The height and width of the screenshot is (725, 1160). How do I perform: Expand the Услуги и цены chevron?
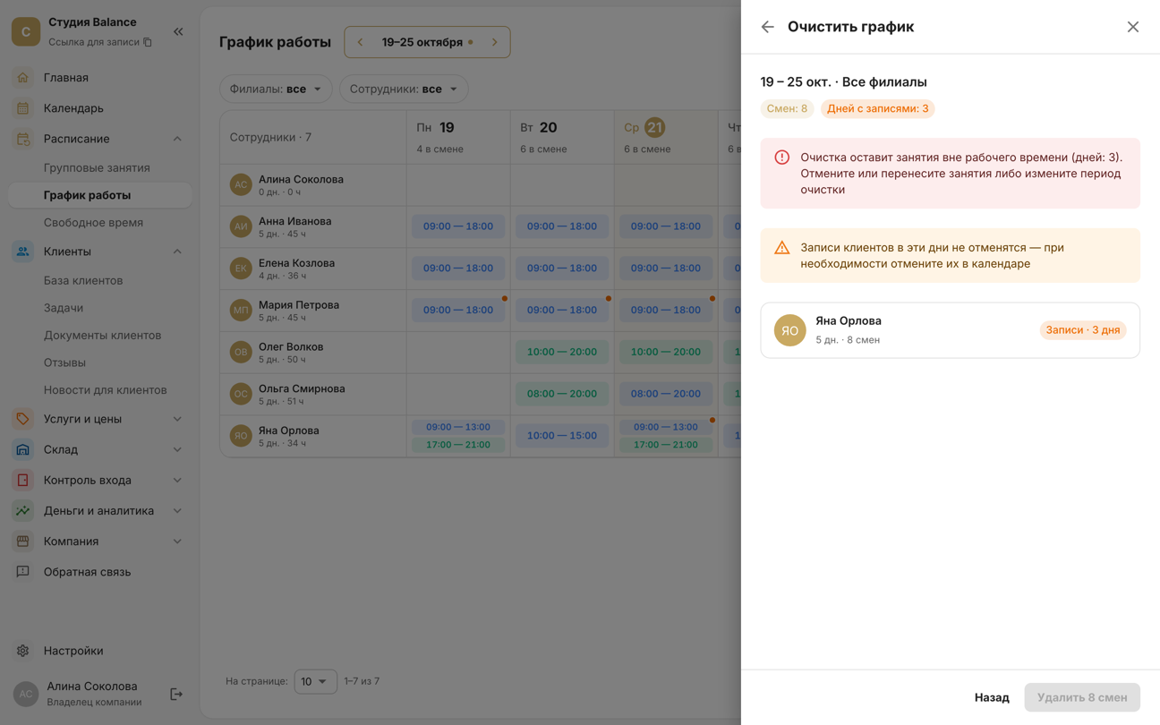click(177, 419)
